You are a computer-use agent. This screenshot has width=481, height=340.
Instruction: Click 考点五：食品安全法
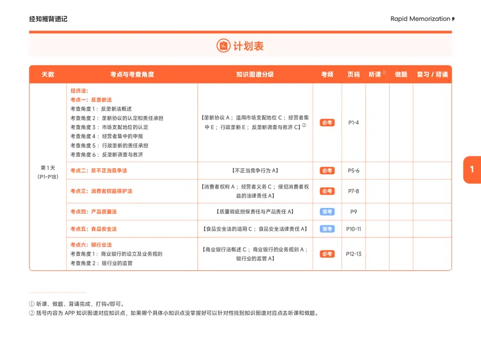pyautogui.click(x=94, y=229)
